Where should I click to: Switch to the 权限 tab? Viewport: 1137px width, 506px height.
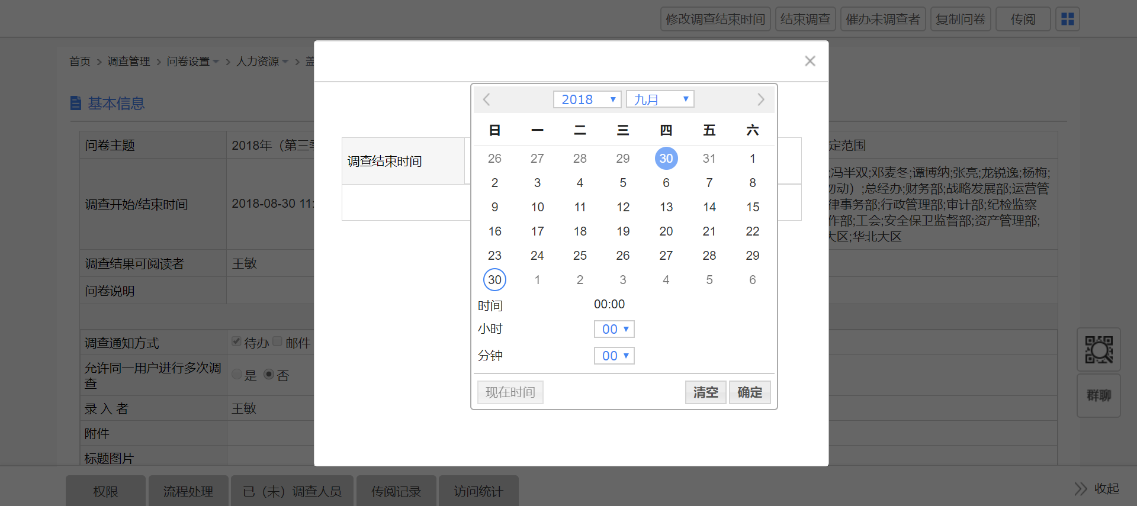105,491
